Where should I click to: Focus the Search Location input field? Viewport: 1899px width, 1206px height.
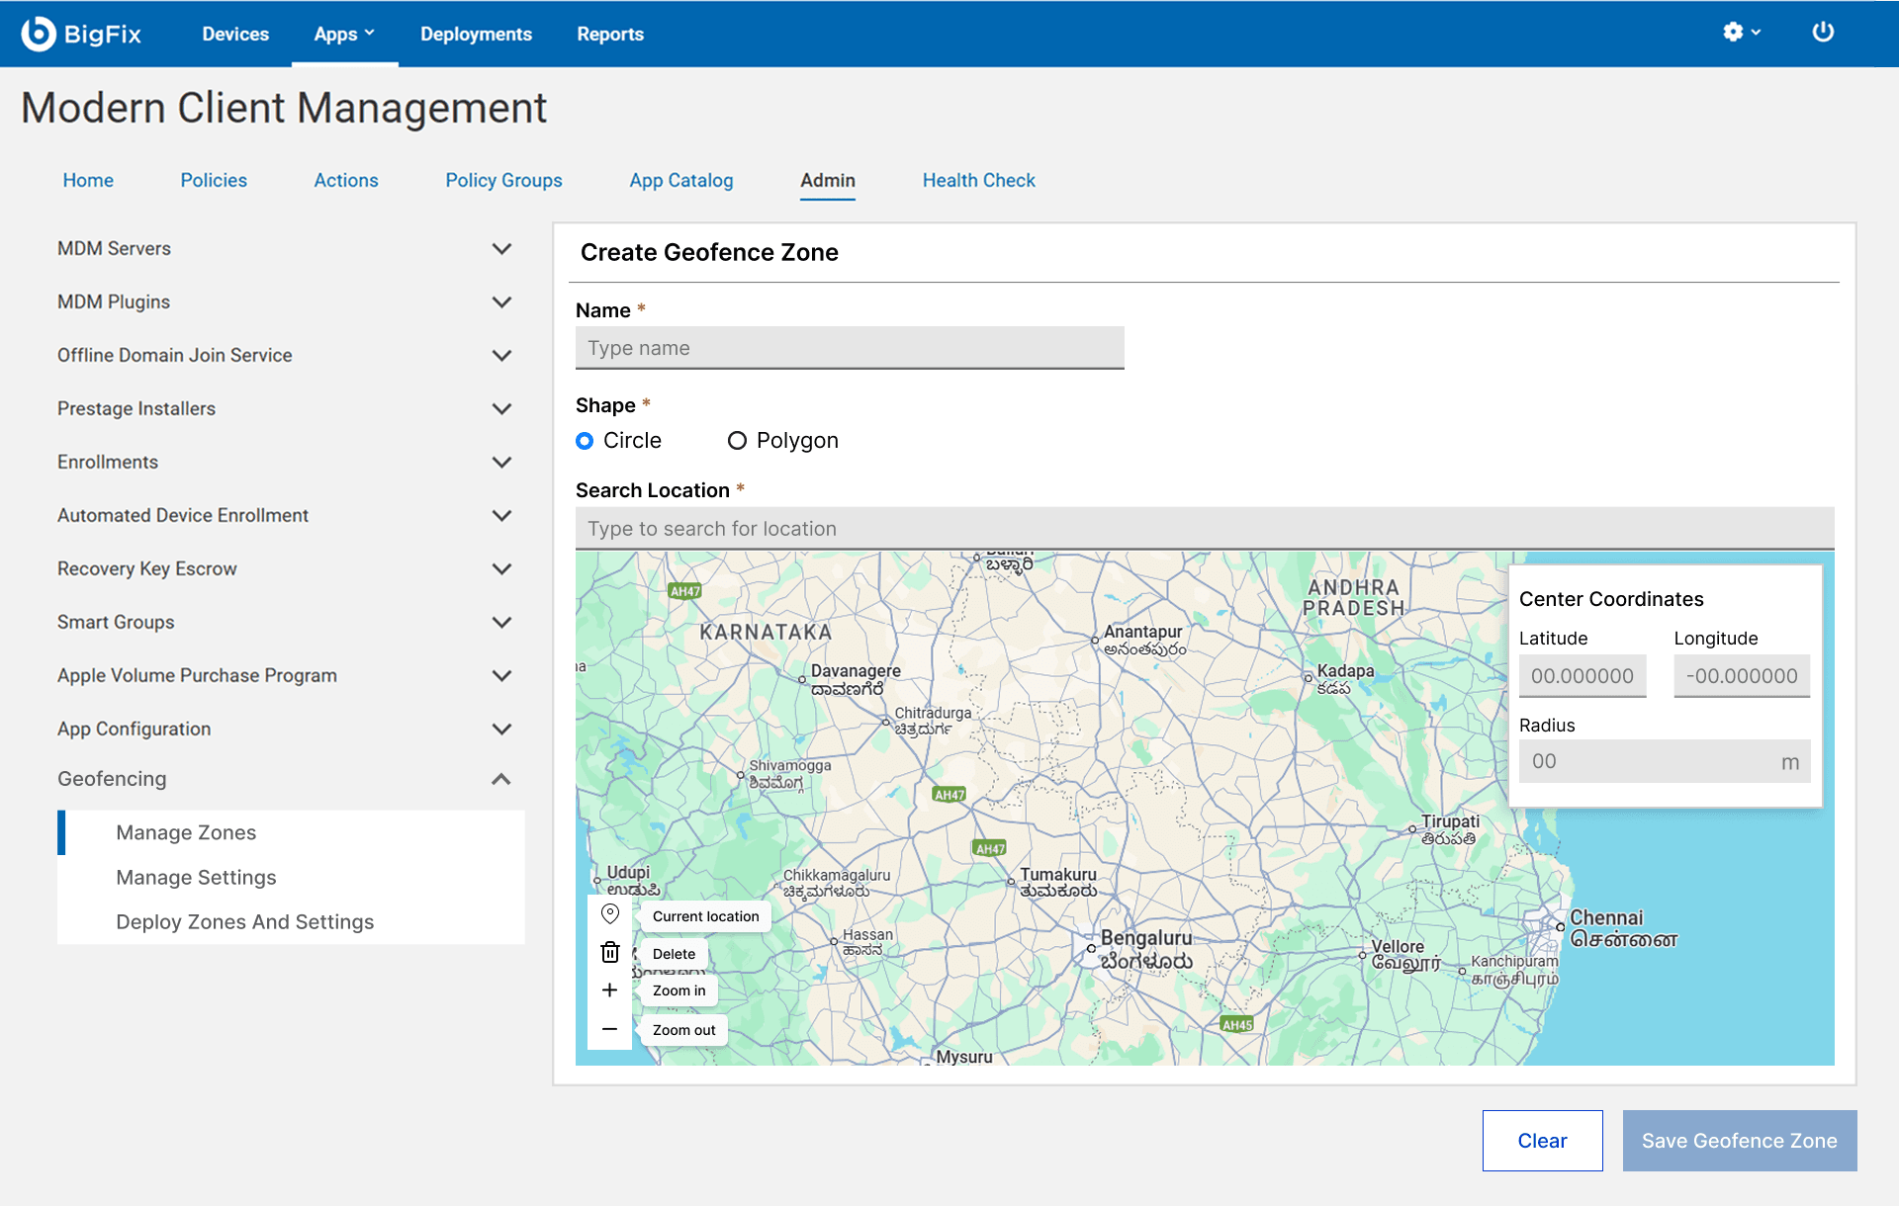[1205, 529]
